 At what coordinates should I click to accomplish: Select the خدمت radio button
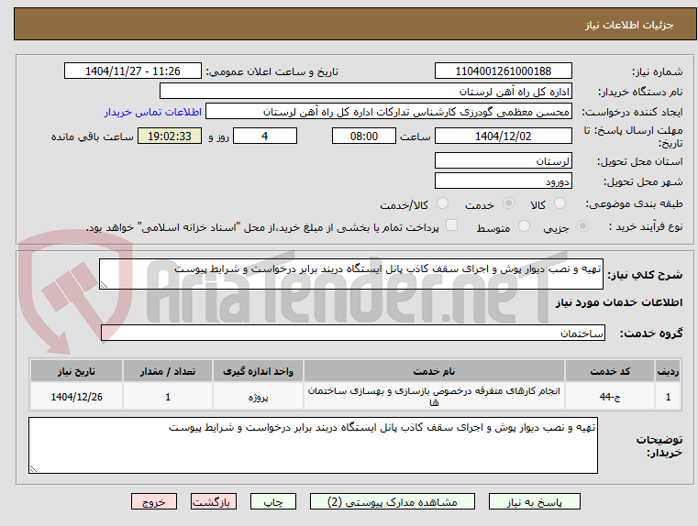click(x=508, y=203)
